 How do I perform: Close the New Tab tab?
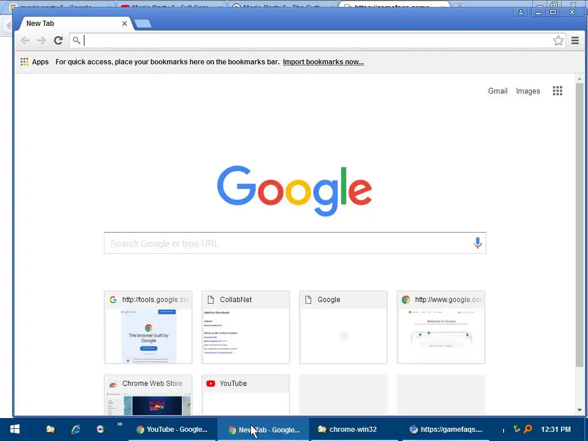click(125, 24)
